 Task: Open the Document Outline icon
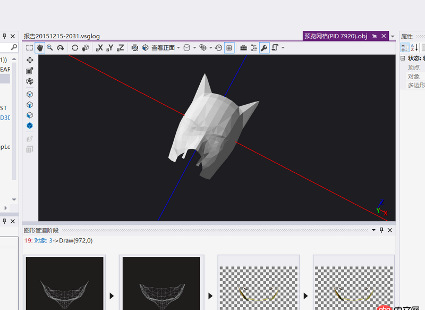(x=254, y=48)
